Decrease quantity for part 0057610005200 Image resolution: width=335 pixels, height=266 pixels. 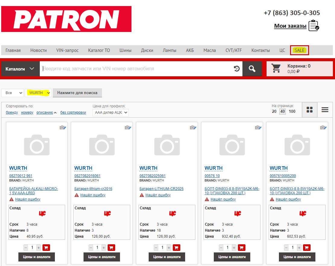[286, 248]
